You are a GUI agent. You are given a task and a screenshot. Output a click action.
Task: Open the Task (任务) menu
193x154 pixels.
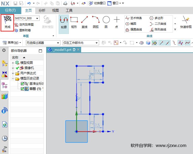10,10
